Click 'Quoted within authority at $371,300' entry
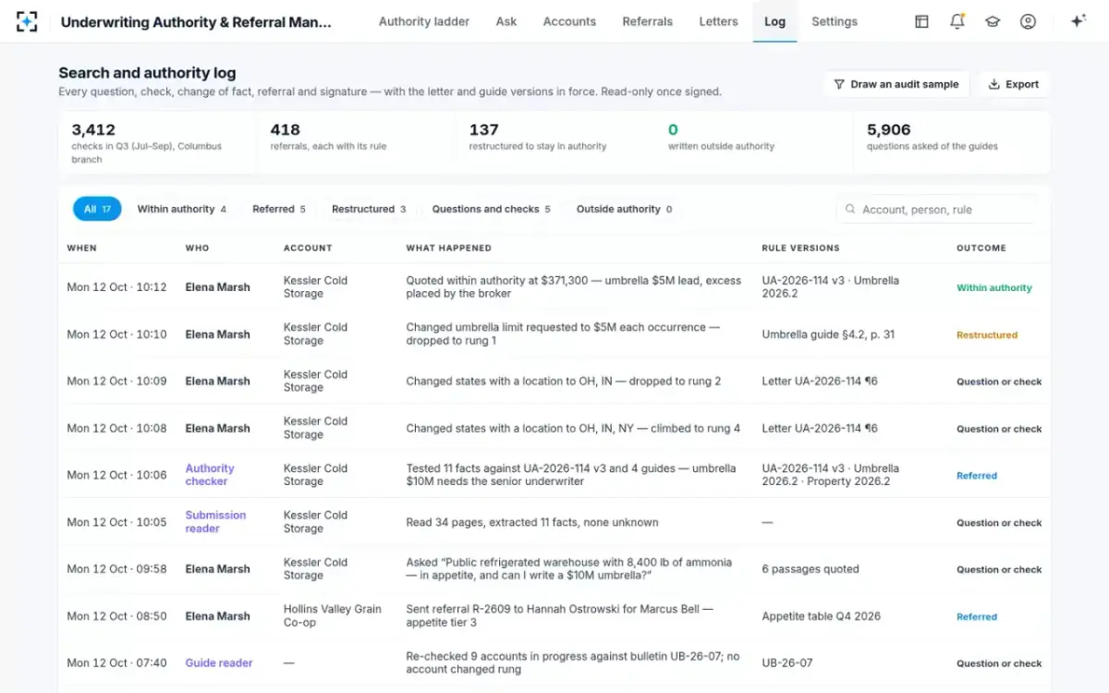The height and width of the screenshot is (693, 1109). pos(574,286)
